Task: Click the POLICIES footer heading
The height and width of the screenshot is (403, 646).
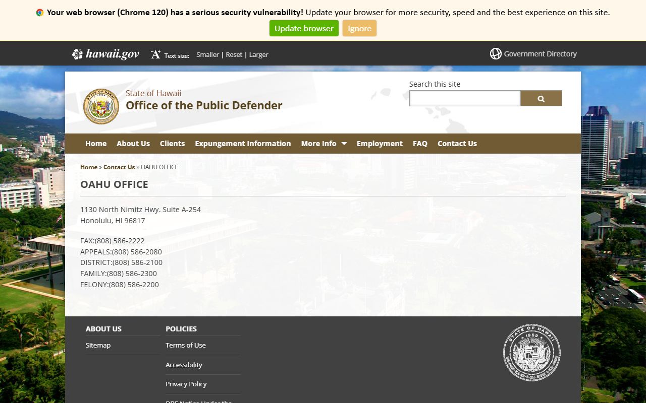Action: 181,329
